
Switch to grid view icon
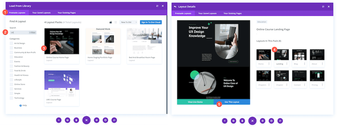(111, 22)
